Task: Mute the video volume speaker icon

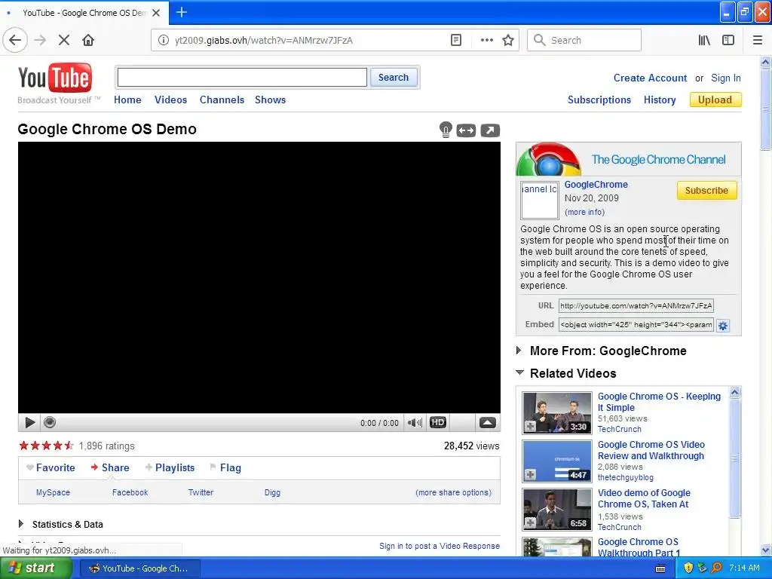Action: (415, 422)
